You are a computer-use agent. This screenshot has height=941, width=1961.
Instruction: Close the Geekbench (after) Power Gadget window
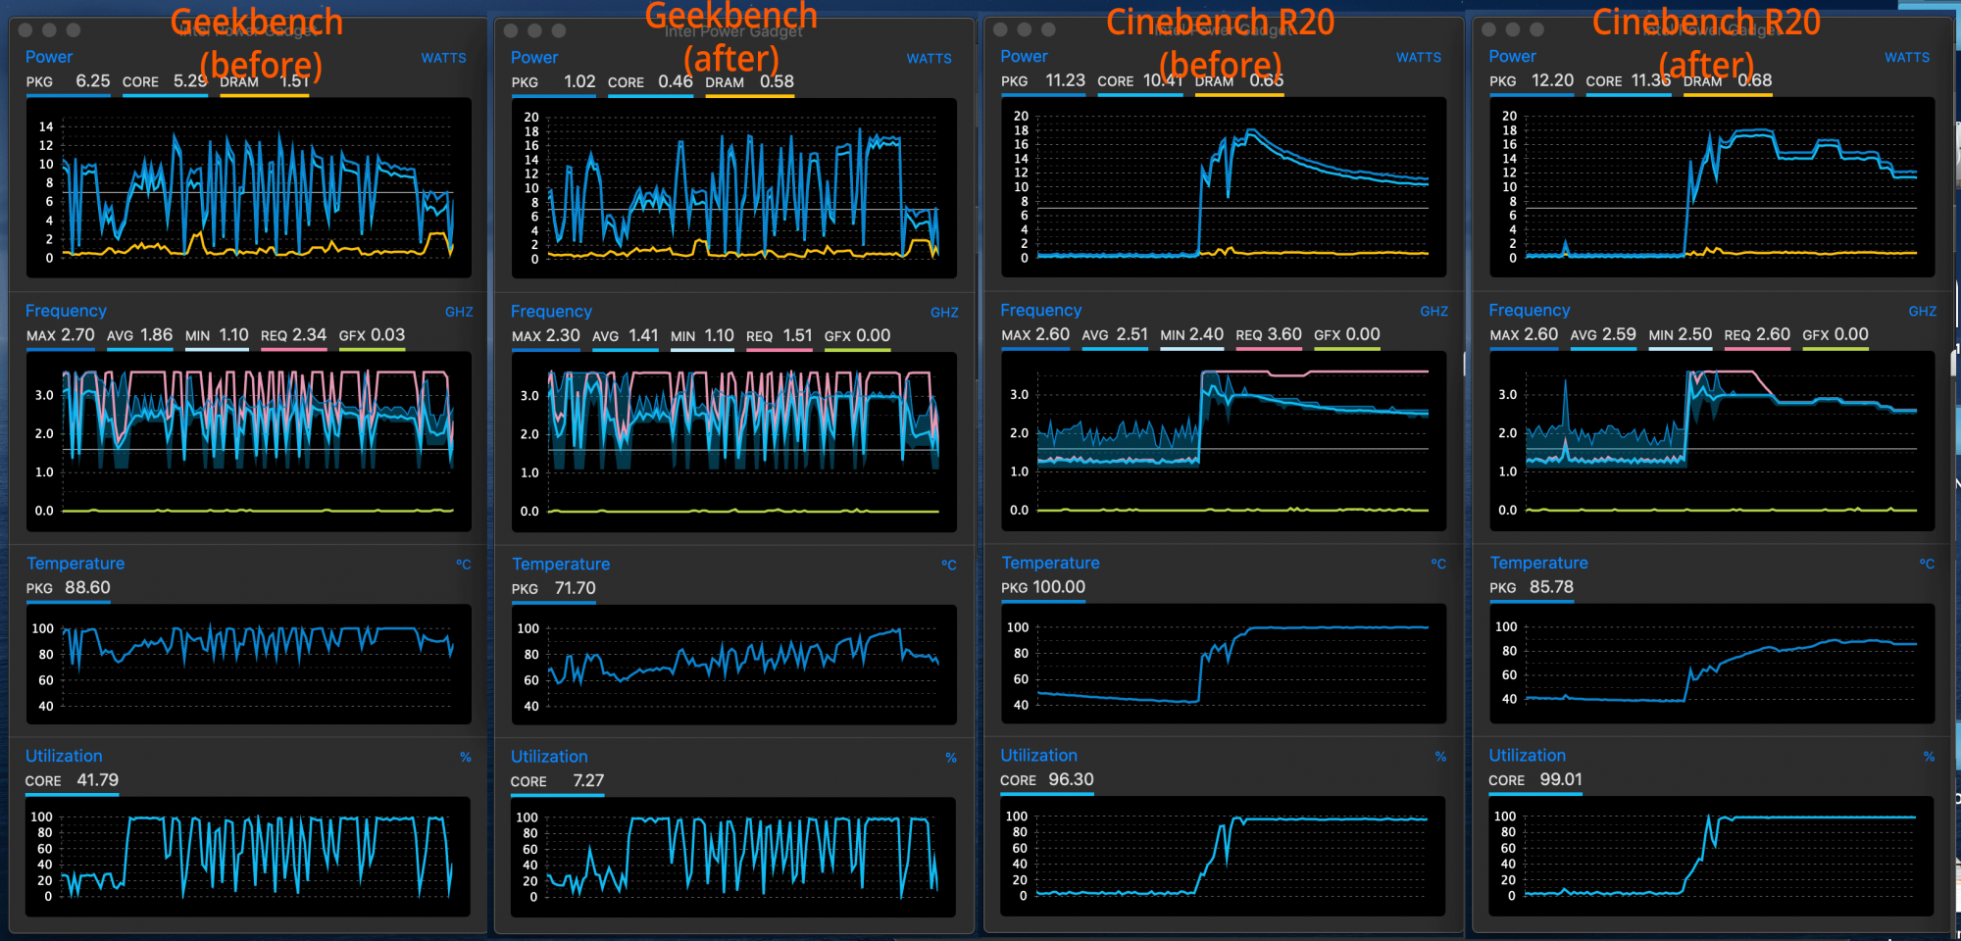pos(511,30)
